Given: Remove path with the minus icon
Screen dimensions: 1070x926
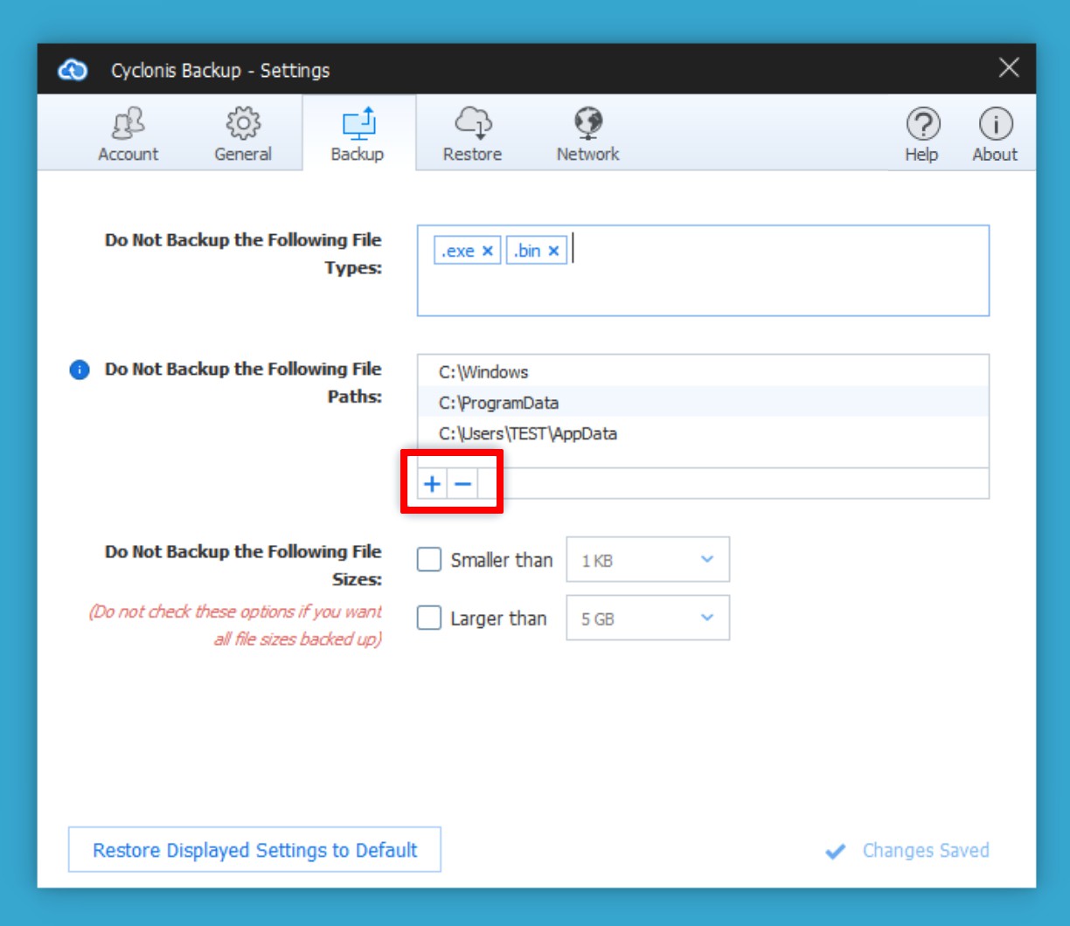Looking at the screenshot, I should (463, 483).
